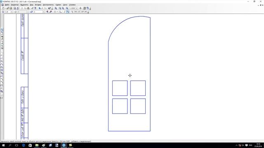Open the new document dropdown arrow

pos(5,8)
